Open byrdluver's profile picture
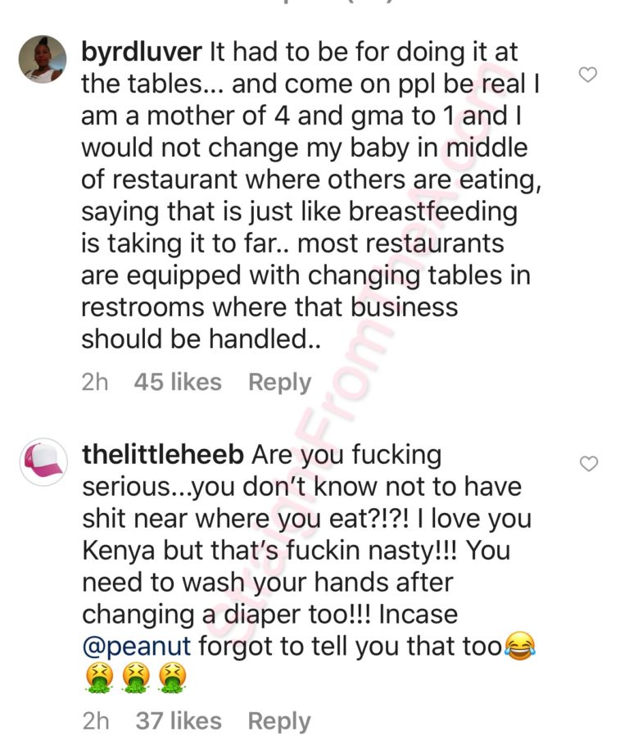The width and height of the screenshot is (629, 754). 43,59
